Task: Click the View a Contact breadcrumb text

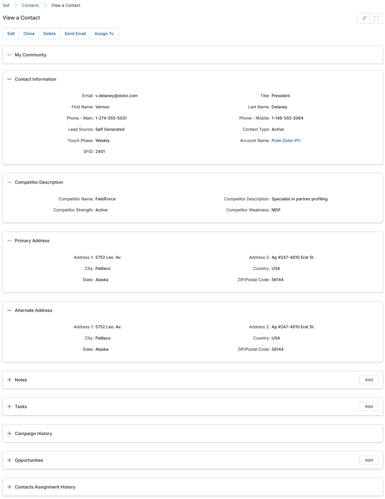Action: pyautogui.click(x=66, y=5)
